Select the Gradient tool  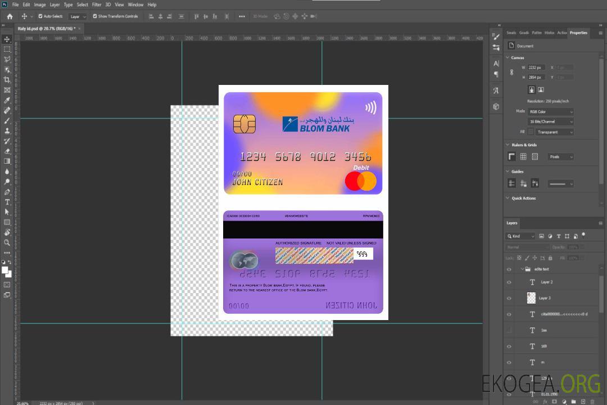[x=7, y=161]
